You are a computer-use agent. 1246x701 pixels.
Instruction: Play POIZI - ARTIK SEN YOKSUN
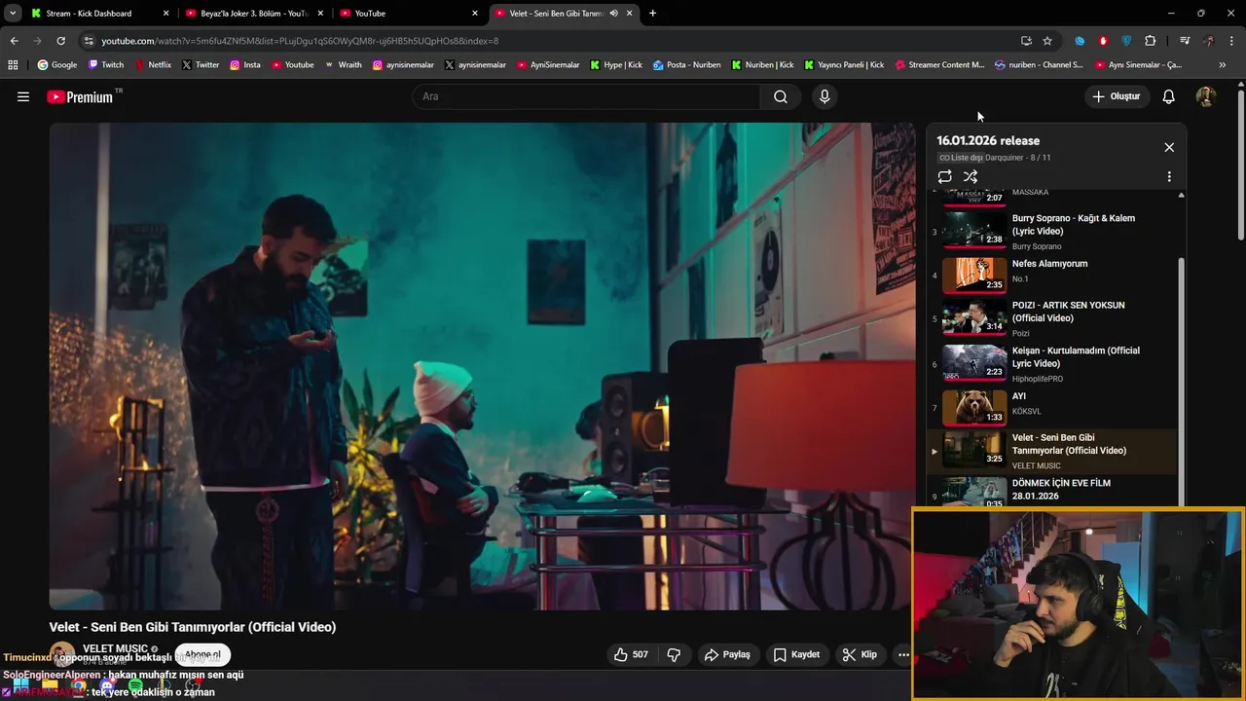[x=1053, y=318]
